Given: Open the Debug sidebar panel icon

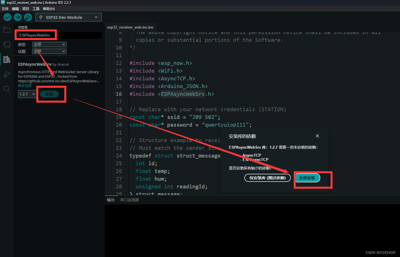Looking at the screenshot, I should 7,74.
